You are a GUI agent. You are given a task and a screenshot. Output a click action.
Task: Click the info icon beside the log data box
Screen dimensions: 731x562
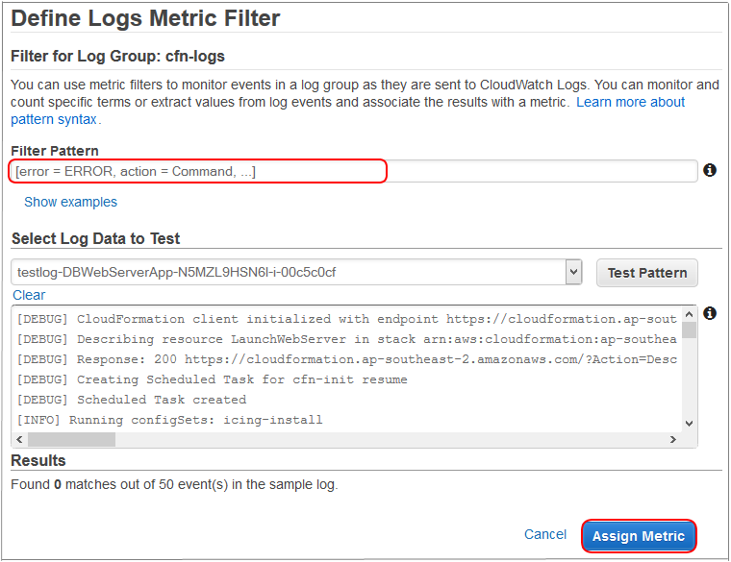point(710,314)
